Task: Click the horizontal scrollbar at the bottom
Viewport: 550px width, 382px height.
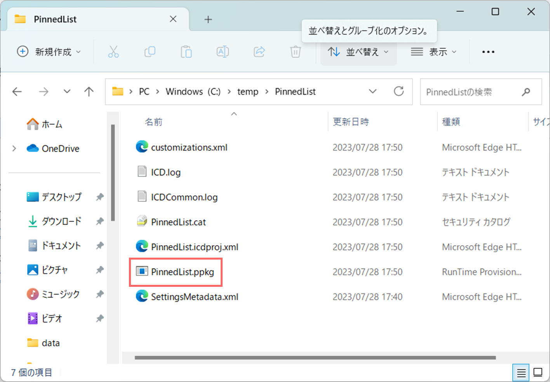Action: tap(315, 358)
